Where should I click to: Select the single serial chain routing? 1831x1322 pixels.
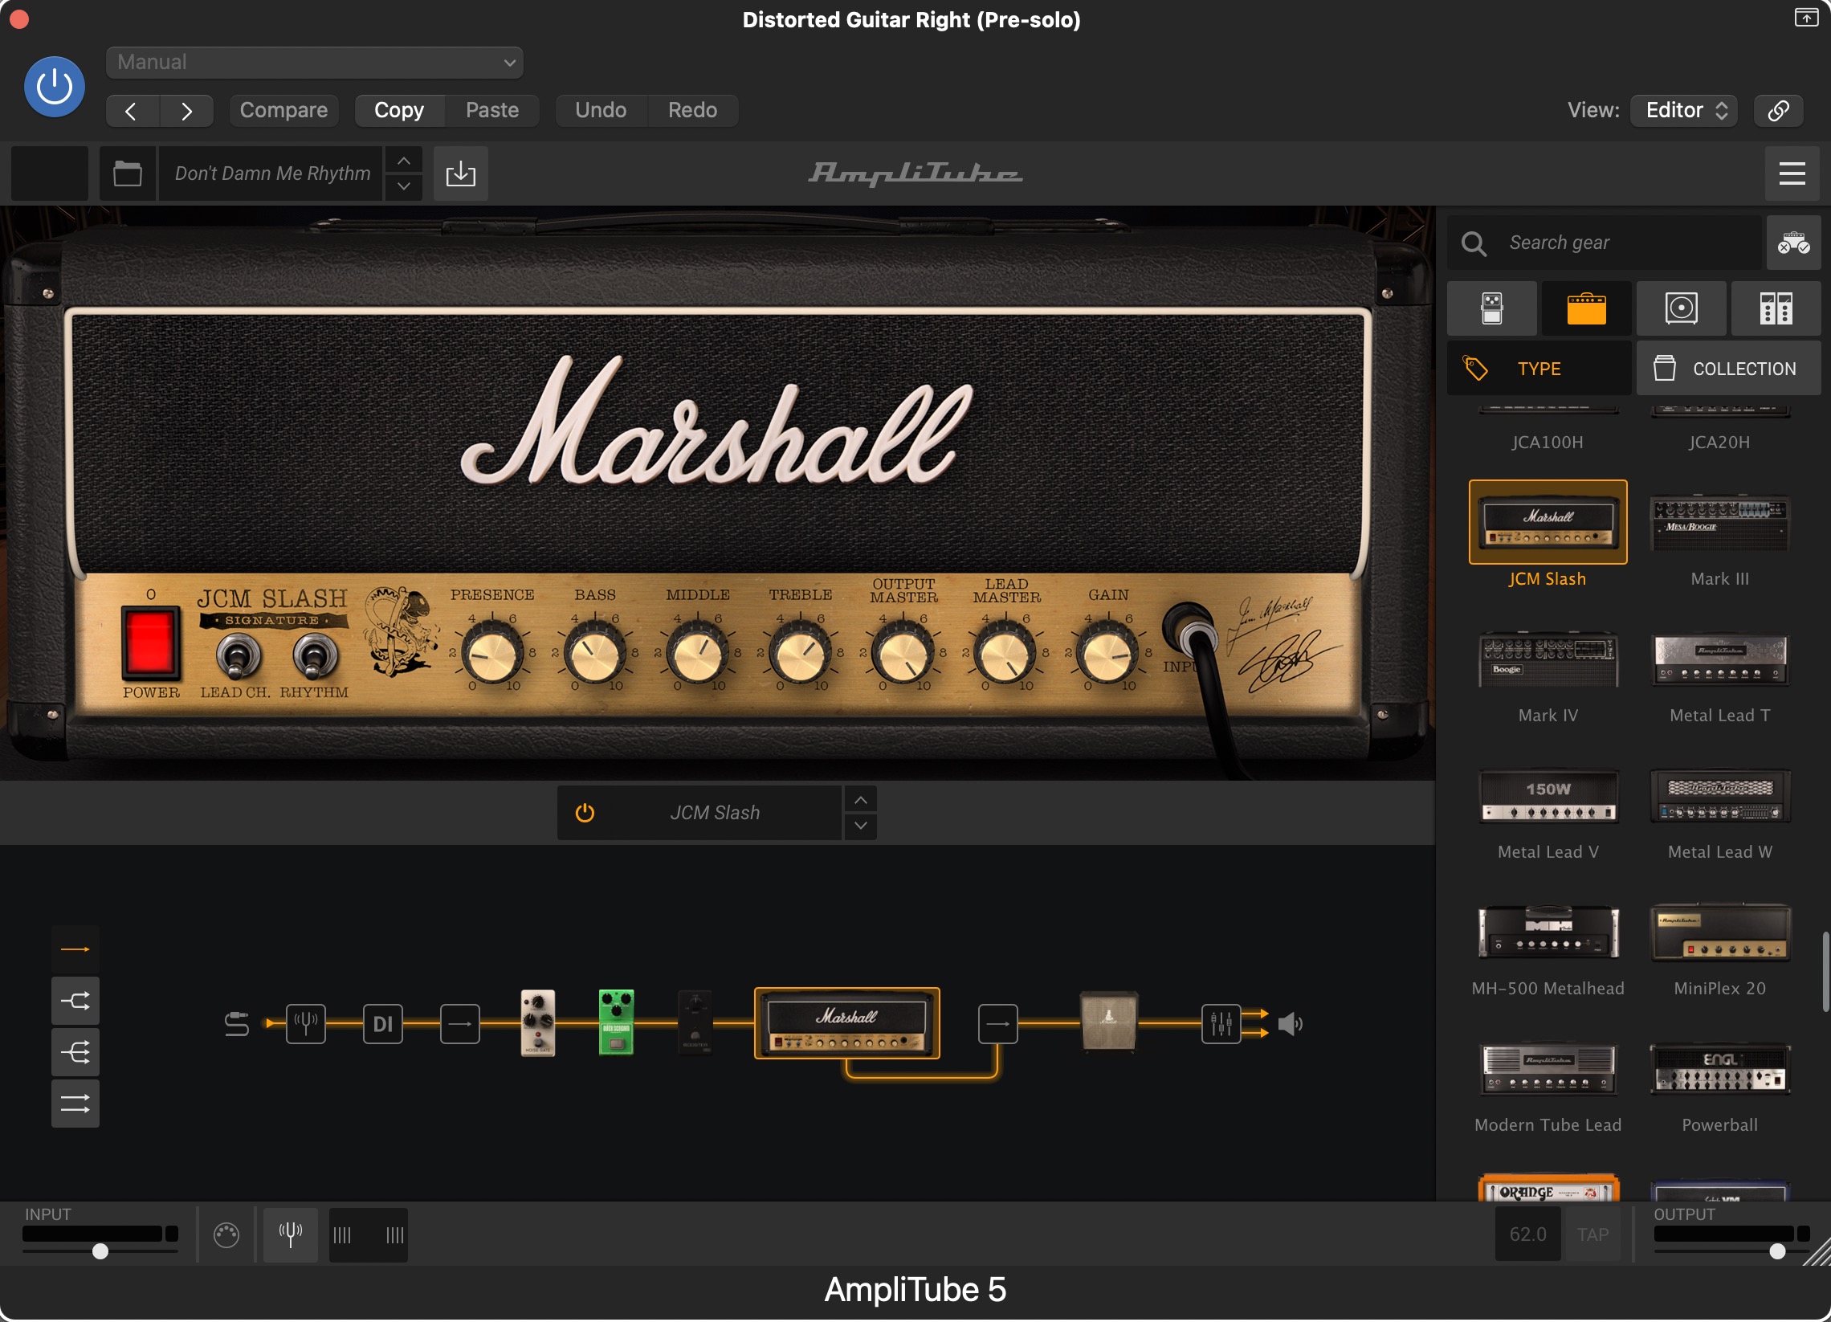click(x=75, y=949)
